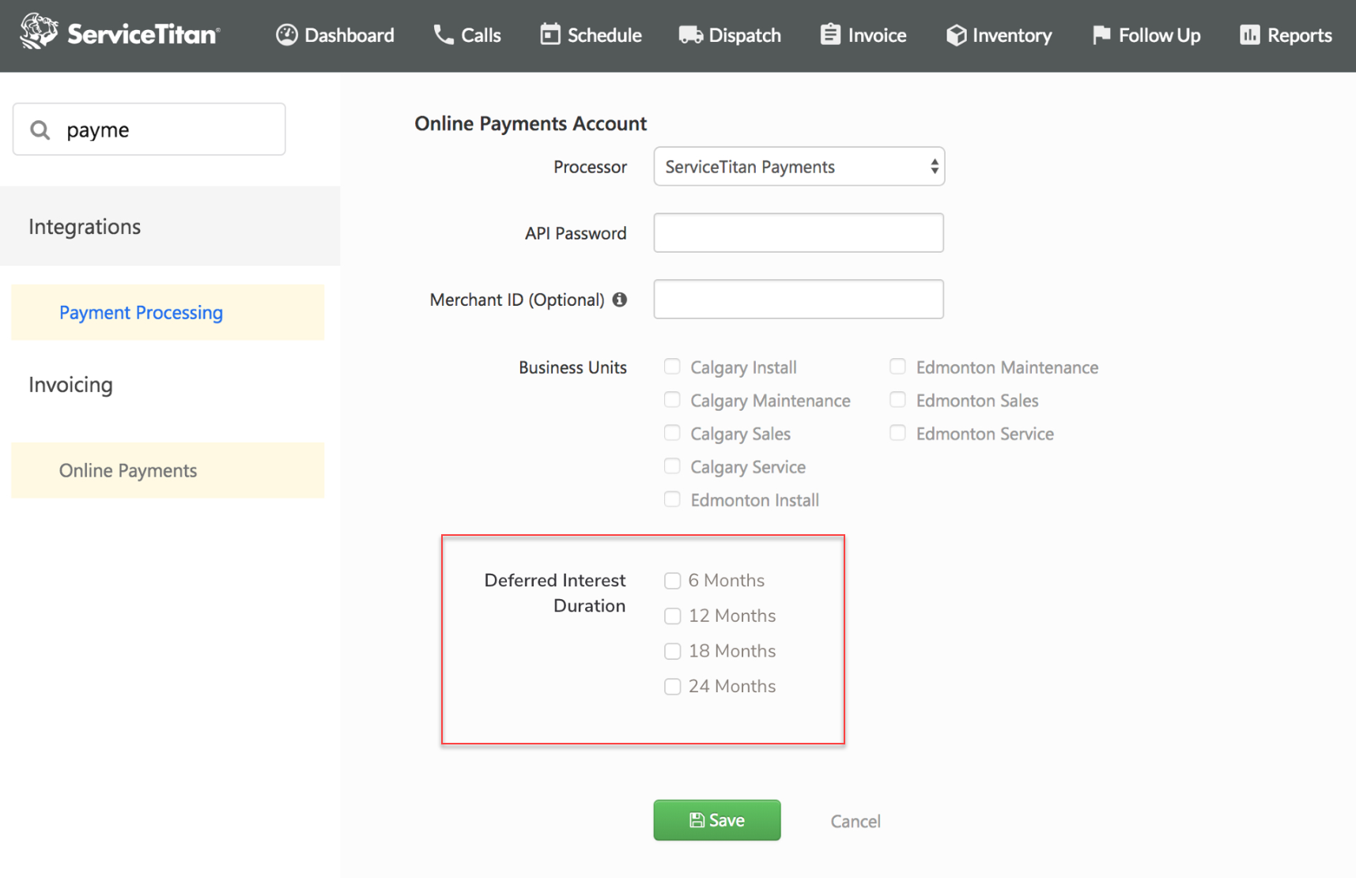
Task: Tick the 24 Months duration checkbox
Action: (x=673, y=687)
